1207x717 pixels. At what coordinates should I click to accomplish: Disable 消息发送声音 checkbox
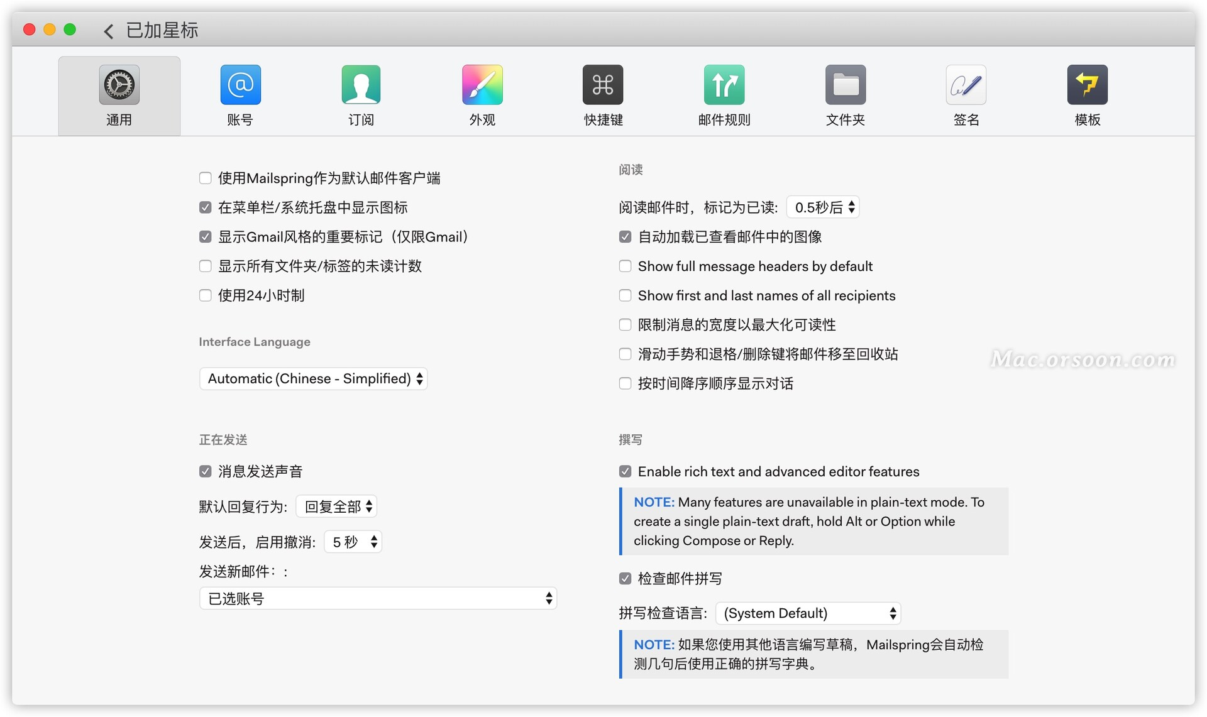205,470
